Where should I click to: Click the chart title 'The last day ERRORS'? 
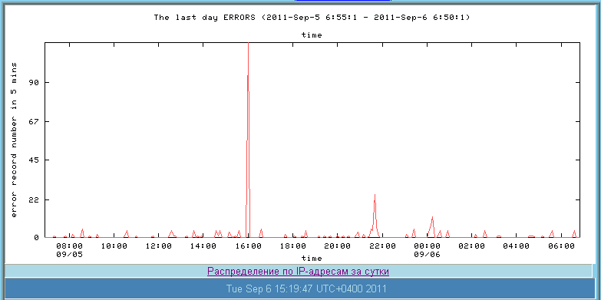204,18
